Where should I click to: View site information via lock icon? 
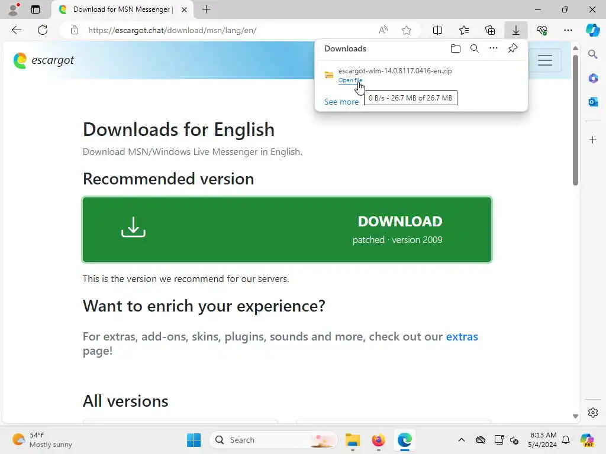tap(75, 30)
